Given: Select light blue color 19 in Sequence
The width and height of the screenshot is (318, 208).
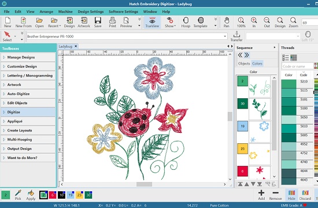Looking at the screenshot, I should 243,126.
